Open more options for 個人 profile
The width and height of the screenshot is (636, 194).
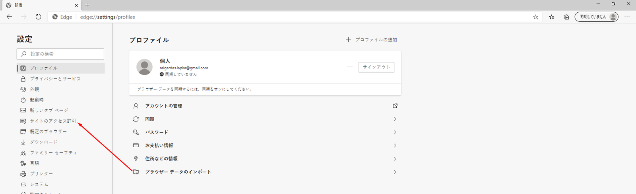350,67
